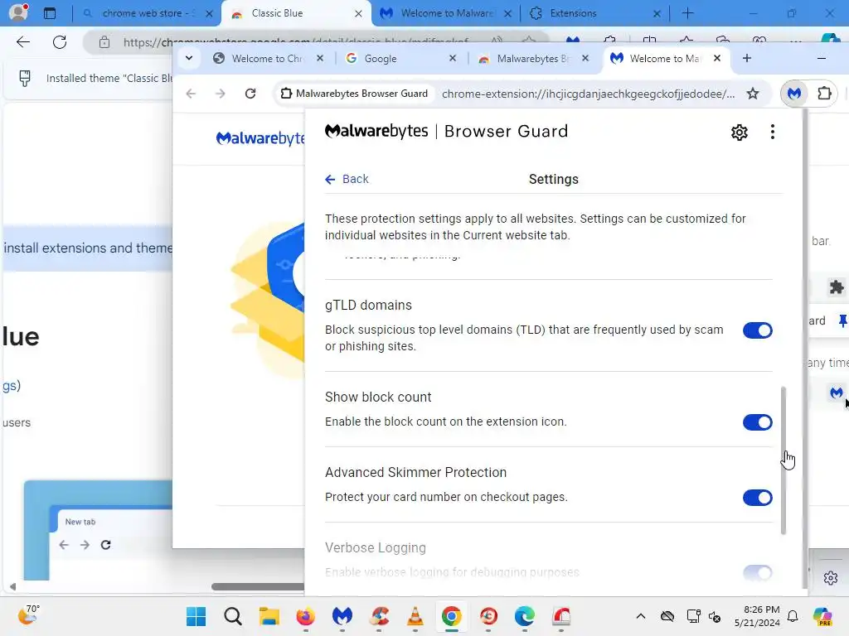Click pinned Malwarebytes icon in Edge extension list
The width and height of the screenshot is (849, 636).
point(837,393)
